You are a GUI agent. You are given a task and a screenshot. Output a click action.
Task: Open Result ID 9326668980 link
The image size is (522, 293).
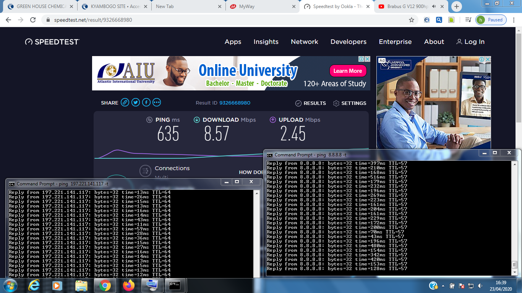(235, 103)
